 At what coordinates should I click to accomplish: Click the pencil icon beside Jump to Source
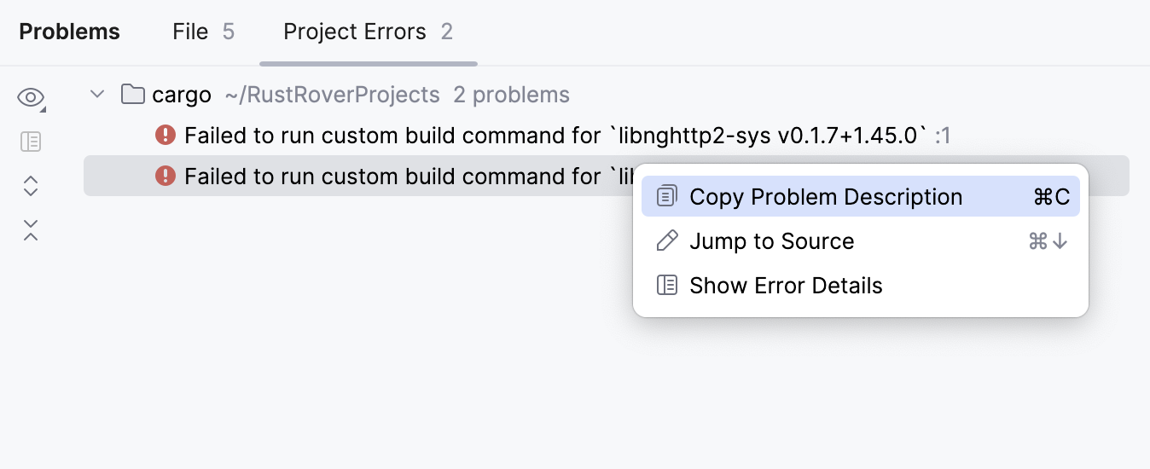(x=667, y=241)
